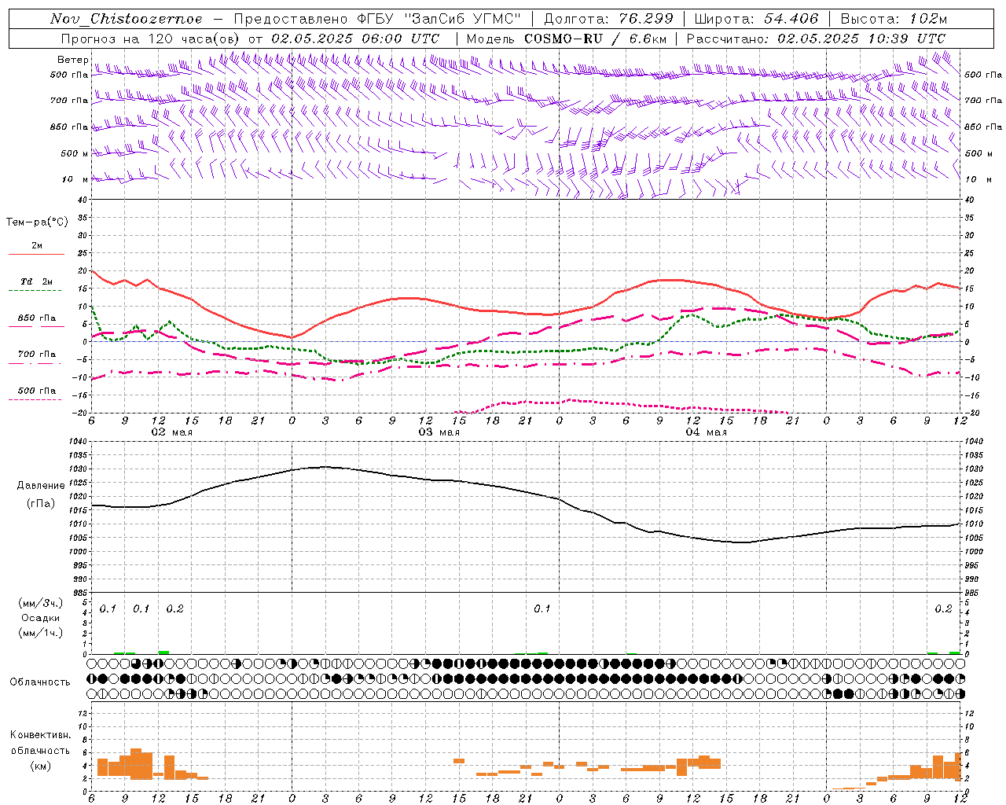The width and height of the screenshot is (1006, 805).
Task: Click the '(км)' unit label
Action: [x=40, y=766]
